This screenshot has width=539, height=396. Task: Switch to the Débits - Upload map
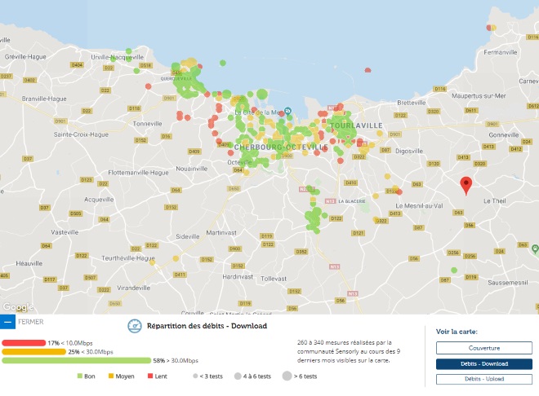(x=483, y=380)
